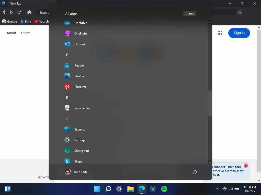Launch the Photos app icon
The image size is (261, 195).
(67, 76)
